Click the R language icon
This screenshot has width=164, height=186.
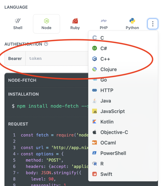[95, 163]
